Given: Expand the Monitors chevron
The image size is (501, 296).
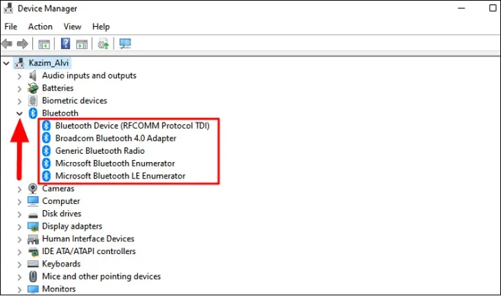Looking at the screenshot, I should [19, 290].
